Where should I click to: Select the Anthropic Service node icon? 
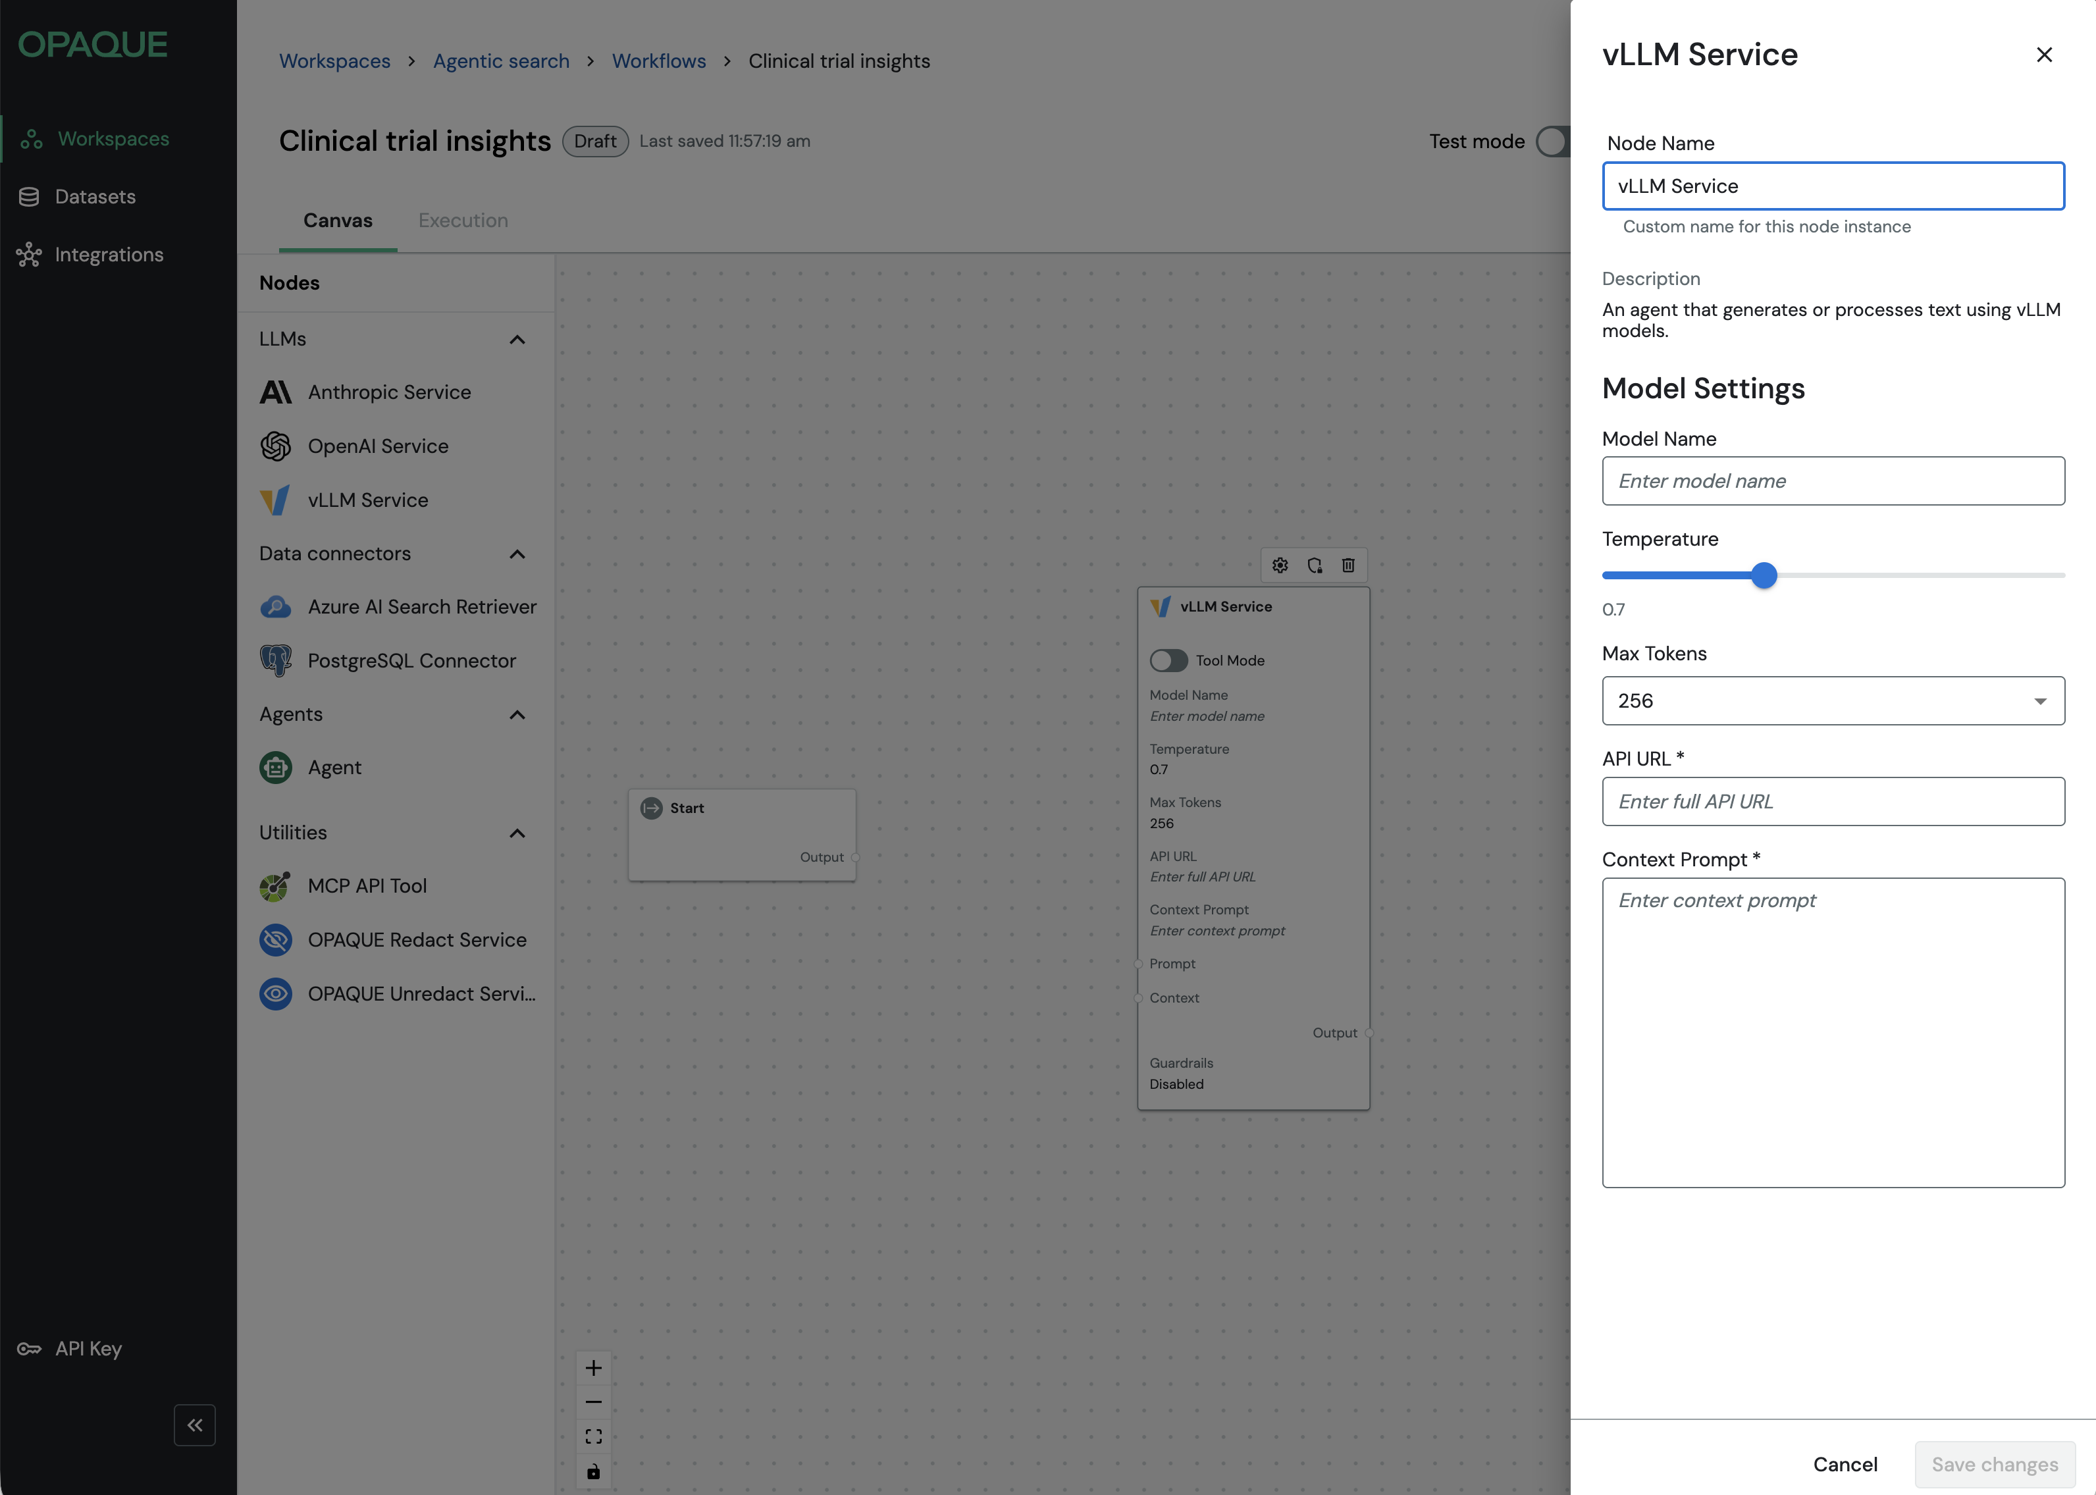pos(275,392)
